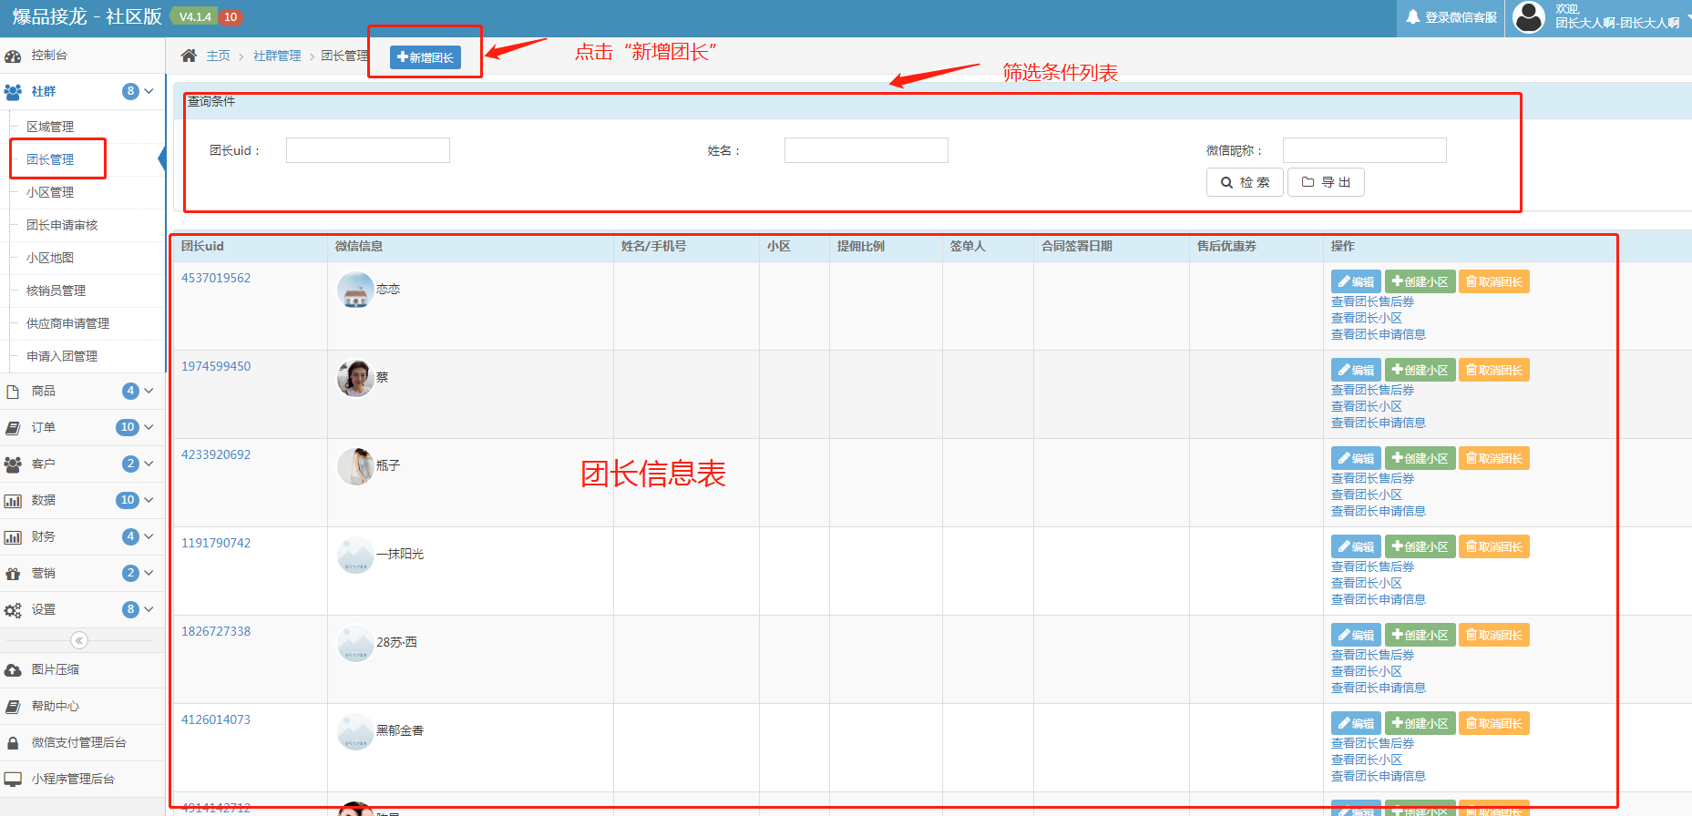
Task: Click the home icon in breadcrumb
Action: pyautogui.click(x=189, y=56)
